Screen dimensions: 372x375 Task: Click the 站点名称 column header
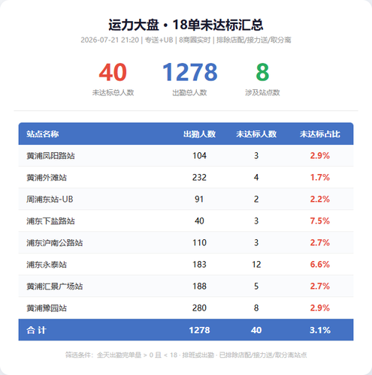(x=43, y=134)
